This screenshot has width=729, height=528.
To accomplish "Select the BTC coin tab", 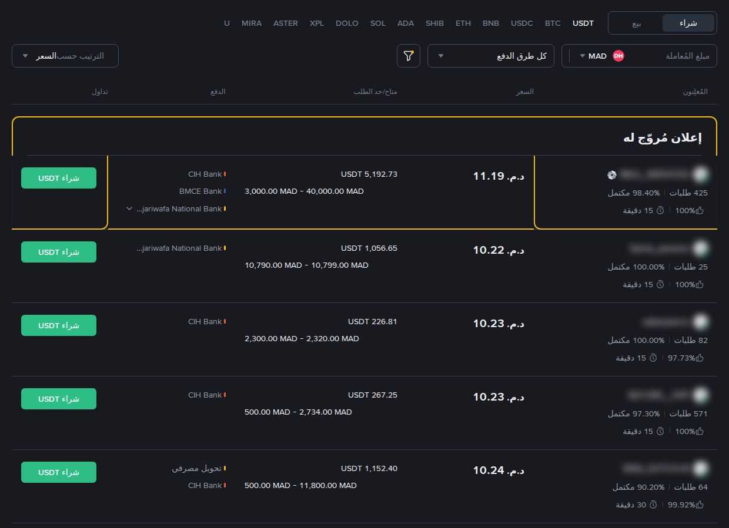I will 553,23.
